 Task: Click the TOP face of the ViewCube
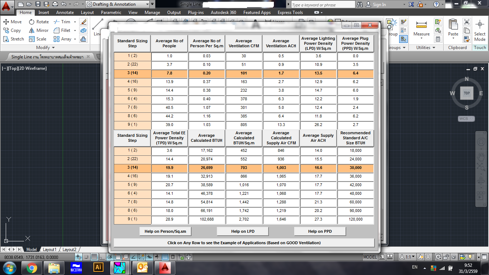466,93
